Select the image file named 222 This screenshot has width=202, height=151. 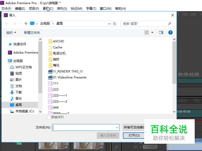pyautogui.click(x=53, y=89)
